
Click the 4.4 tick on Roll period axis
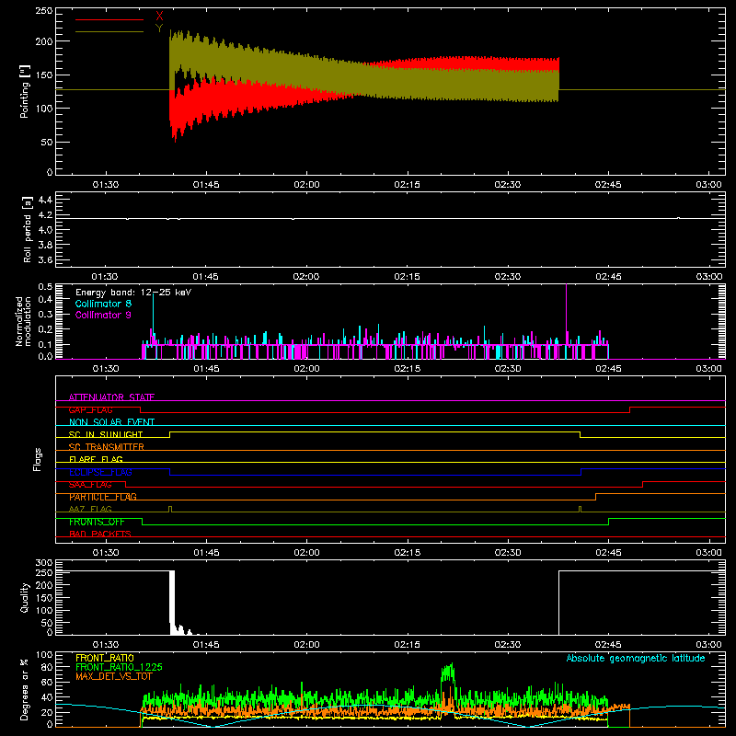tap(45, 200)
